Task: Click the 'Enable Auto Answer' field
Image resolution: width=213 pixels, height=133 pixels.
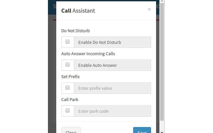Action: 112,65
